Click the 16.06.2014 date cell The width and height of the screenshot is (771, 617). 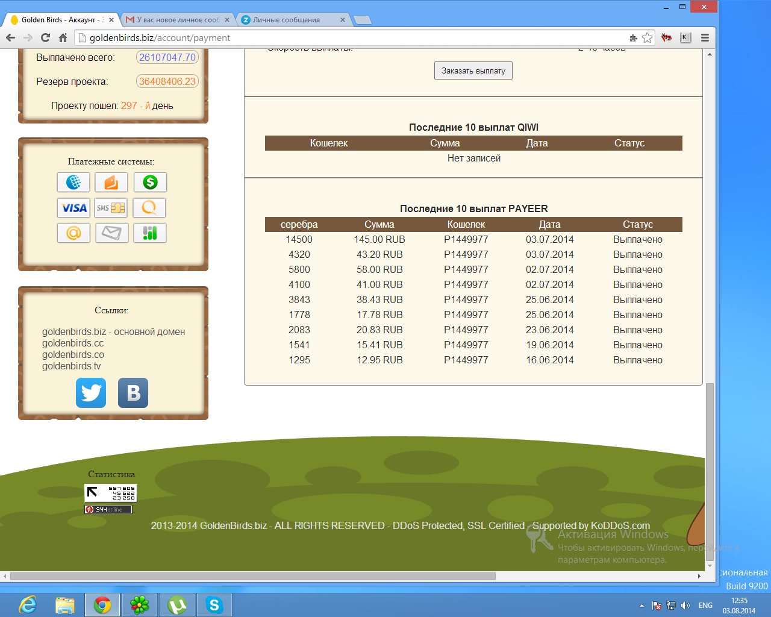coord(550,360)
